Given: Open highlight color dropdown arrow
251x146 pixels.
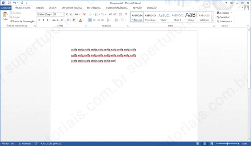Looking at the screenshot, I should (x=77, y=20).
